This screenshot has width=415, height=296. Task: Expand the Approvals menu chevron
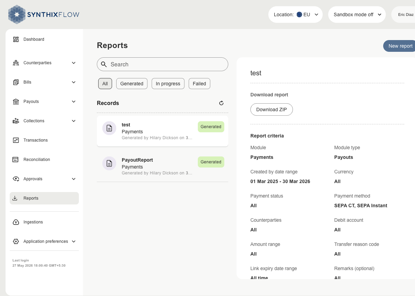pyautogui.click(x=73, y=179)
